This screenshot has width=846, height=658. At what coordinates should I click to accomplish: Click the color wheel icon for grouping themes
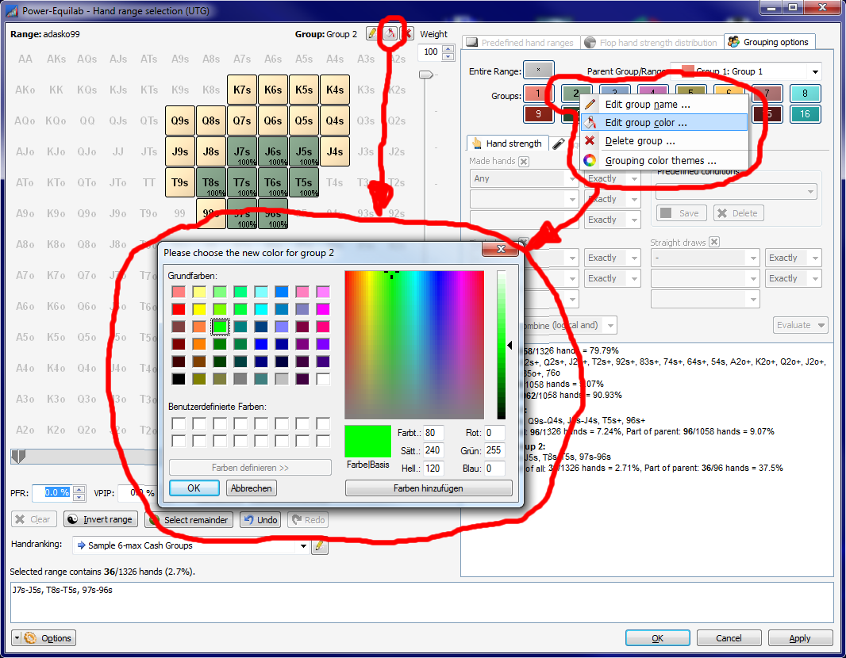click(x=590, y=160)
